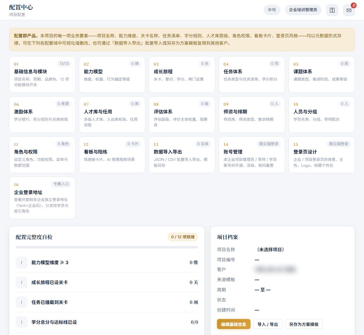364x335 pixels.
Task: Open the 能力模型 config card
Action: tap(112, 74)
